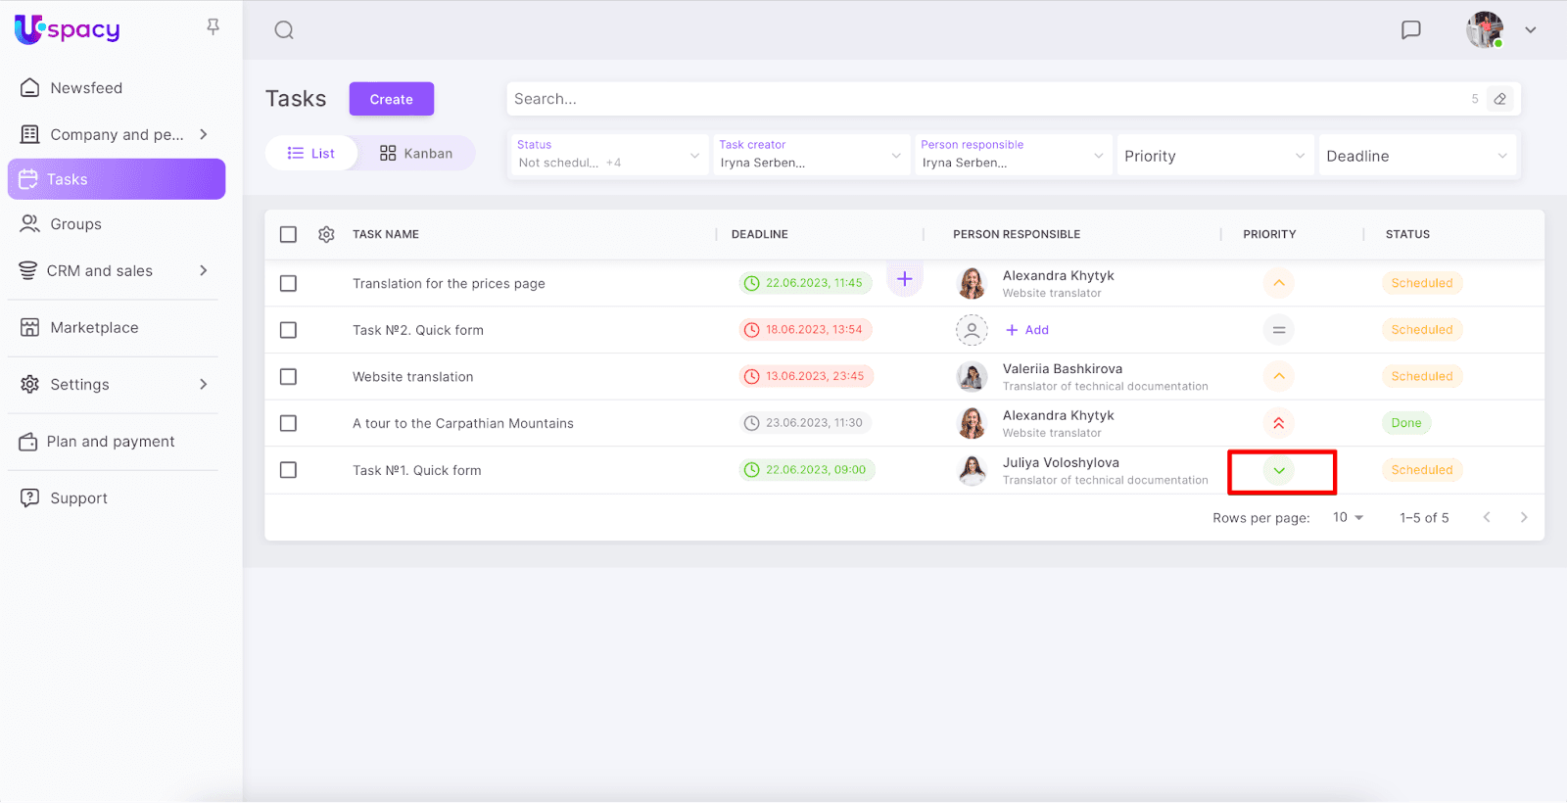Click the highest priority icon for Carpathian tour
This screenshot has height=803, width=1567.
1278,424
